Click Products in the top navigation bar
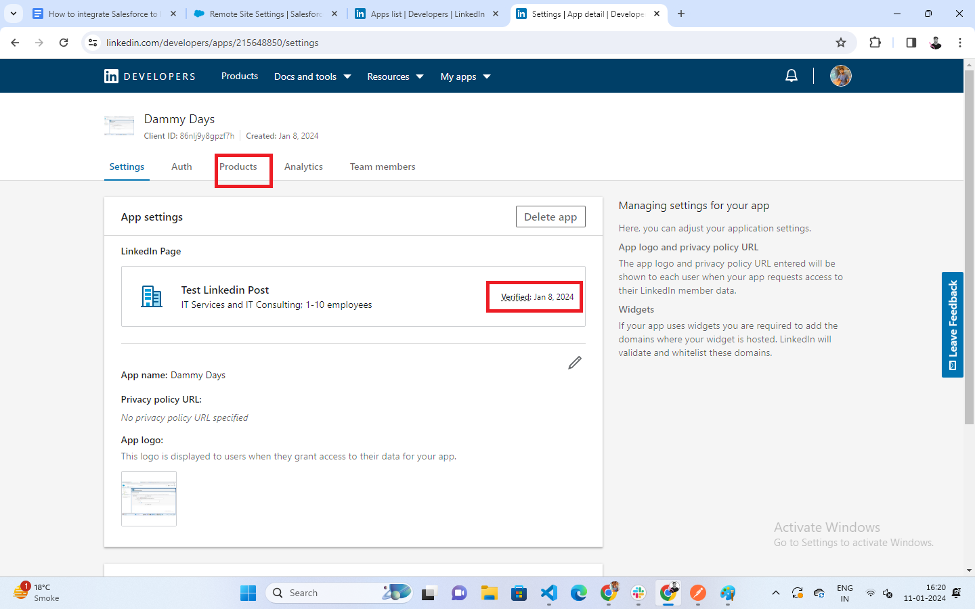The width and height of the screenshot is (975, 609). click(240, 76)
